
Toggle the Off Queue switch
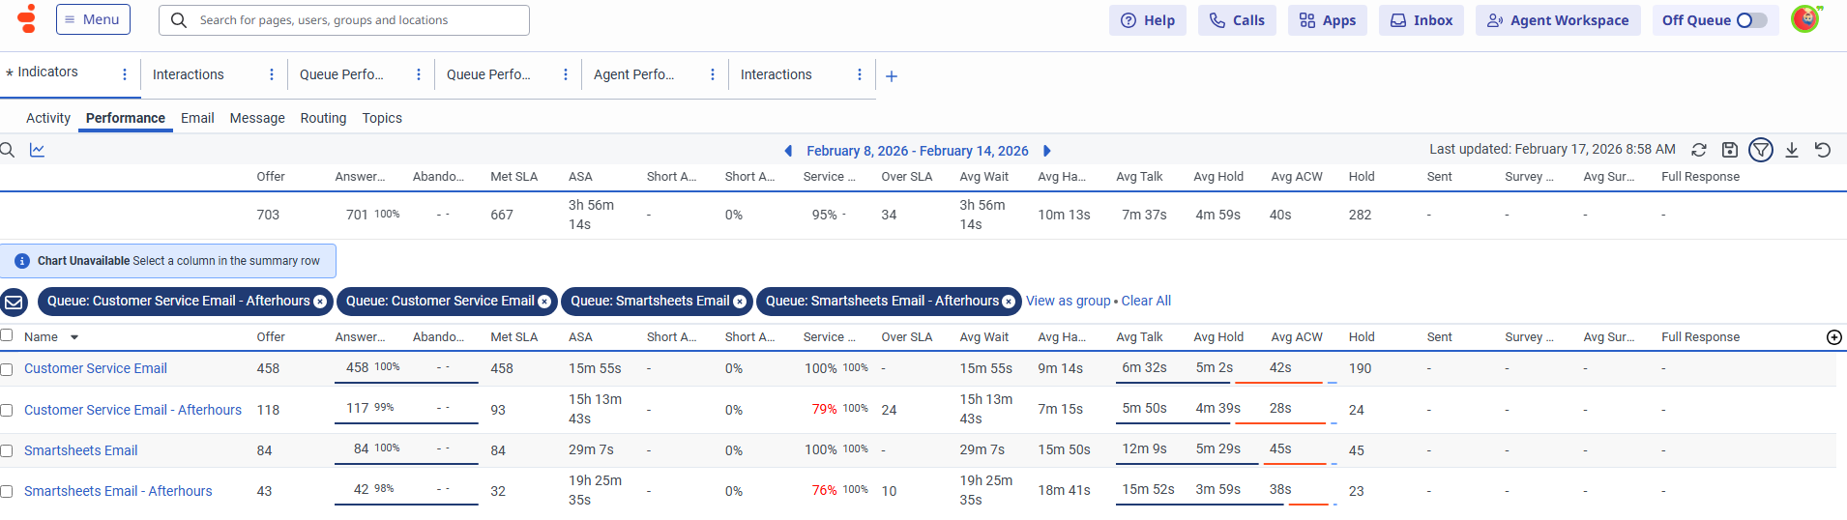point(1751,20)
